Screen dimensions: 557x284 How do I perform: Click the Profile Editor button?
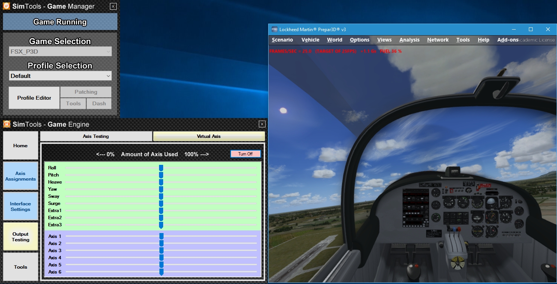point(34,98)
